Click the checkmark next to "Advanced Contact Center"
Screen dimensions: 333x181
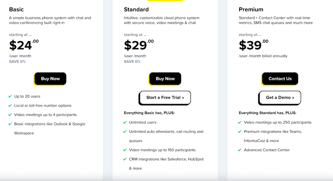(240, 150)
